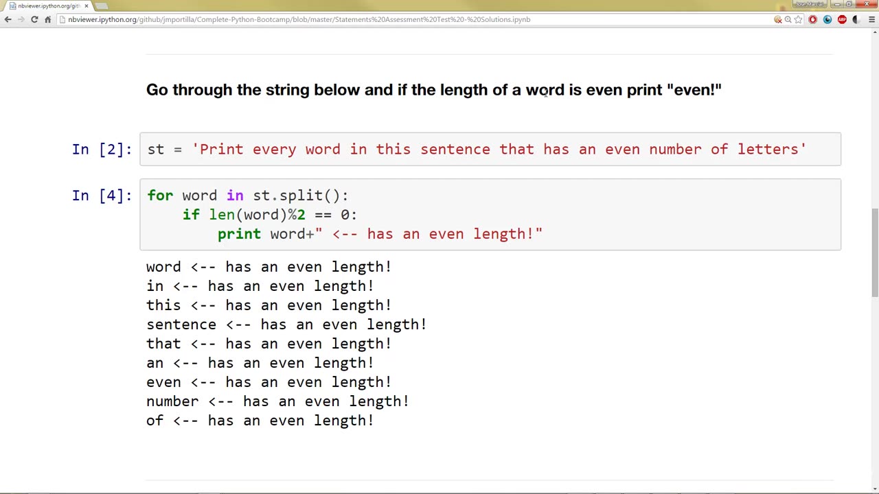The width and height of the screenshot is (879, 494).
Task: Click output 'this <-- has an even length!'
Action: tap(269, 305)
